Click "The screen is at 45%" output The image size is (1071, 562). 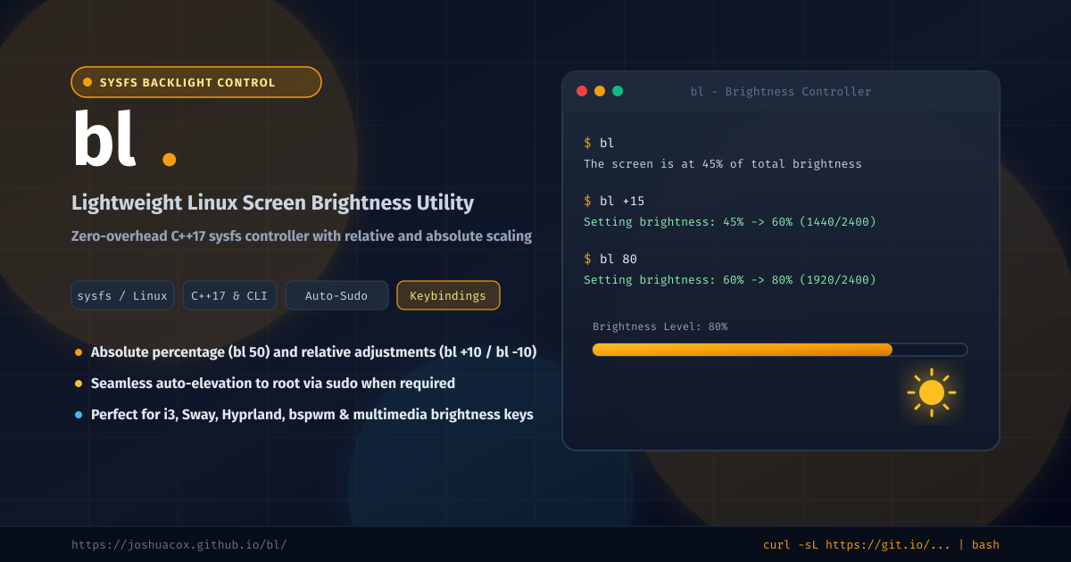pos(723,164)
